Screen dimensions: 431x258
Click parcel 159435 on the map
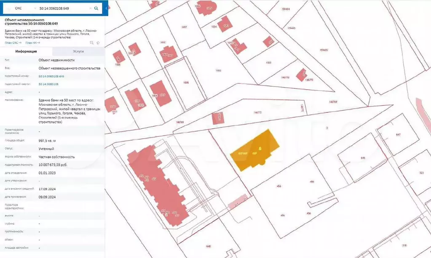click(x=324, y=50)
